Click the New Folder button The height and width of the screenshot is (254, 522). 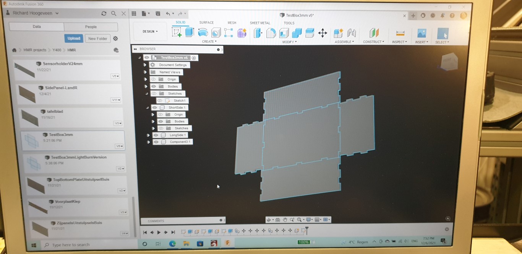point(98,39)
